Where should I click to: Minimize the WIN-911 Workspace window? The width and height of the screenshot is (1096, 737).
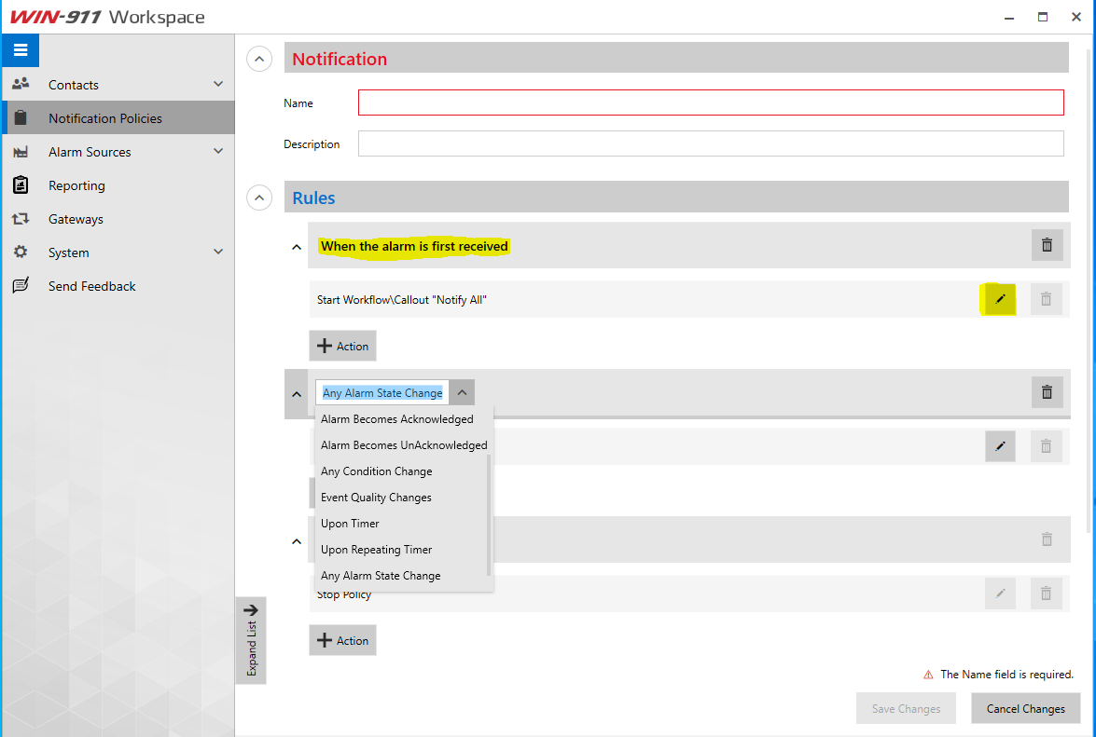pos(1009,17)
